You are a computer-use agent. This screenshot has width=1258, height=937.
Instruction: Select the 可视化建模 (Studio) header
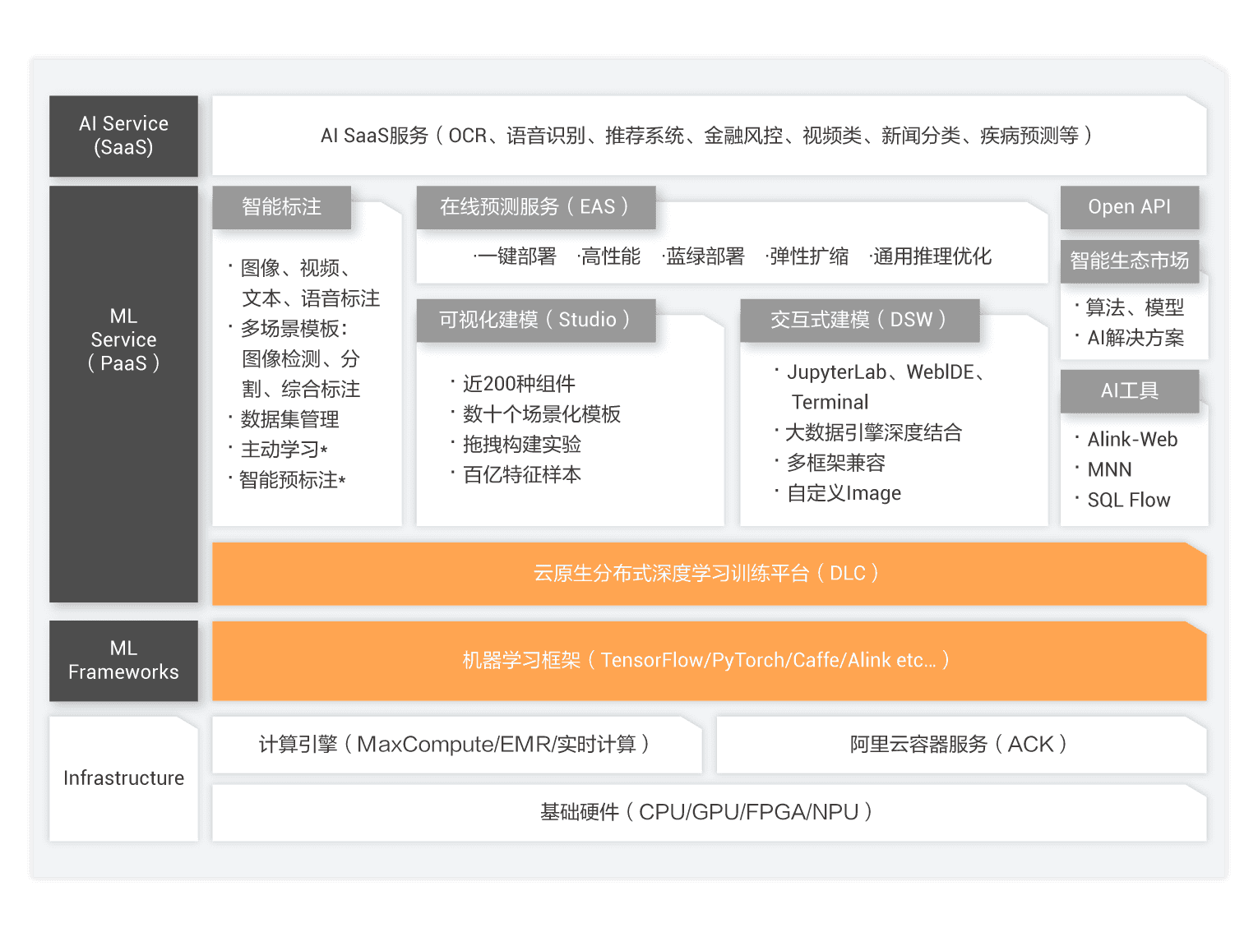click(x=535, y=321)
